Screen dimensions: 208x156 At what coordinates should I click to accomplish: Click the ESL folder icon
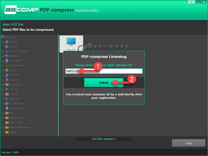[7, 113]
